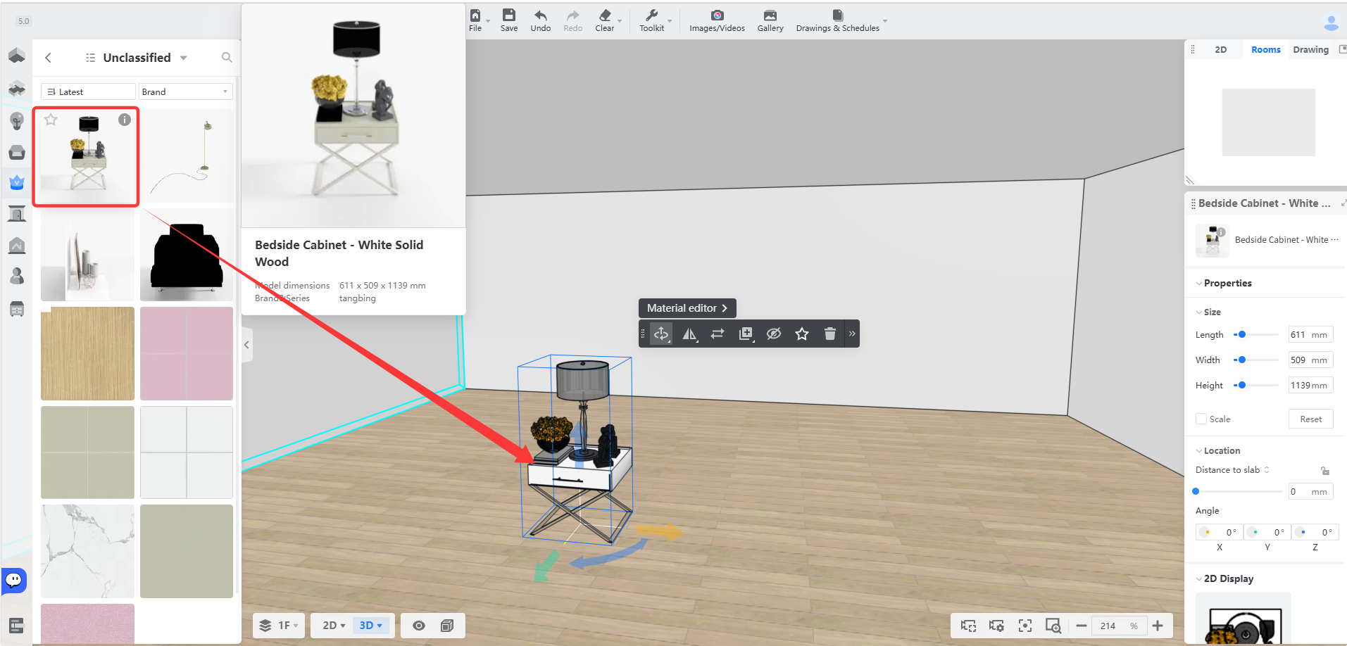Open Images/Videos rendering

[x=717, y=20]
